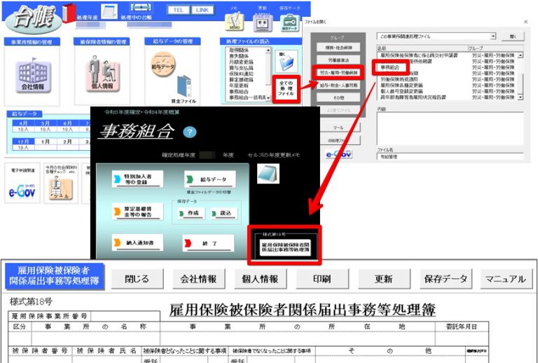Click the 処理年度 calendar icon
The width and height of the screenshot is (538, 363).
coord(109,12)
